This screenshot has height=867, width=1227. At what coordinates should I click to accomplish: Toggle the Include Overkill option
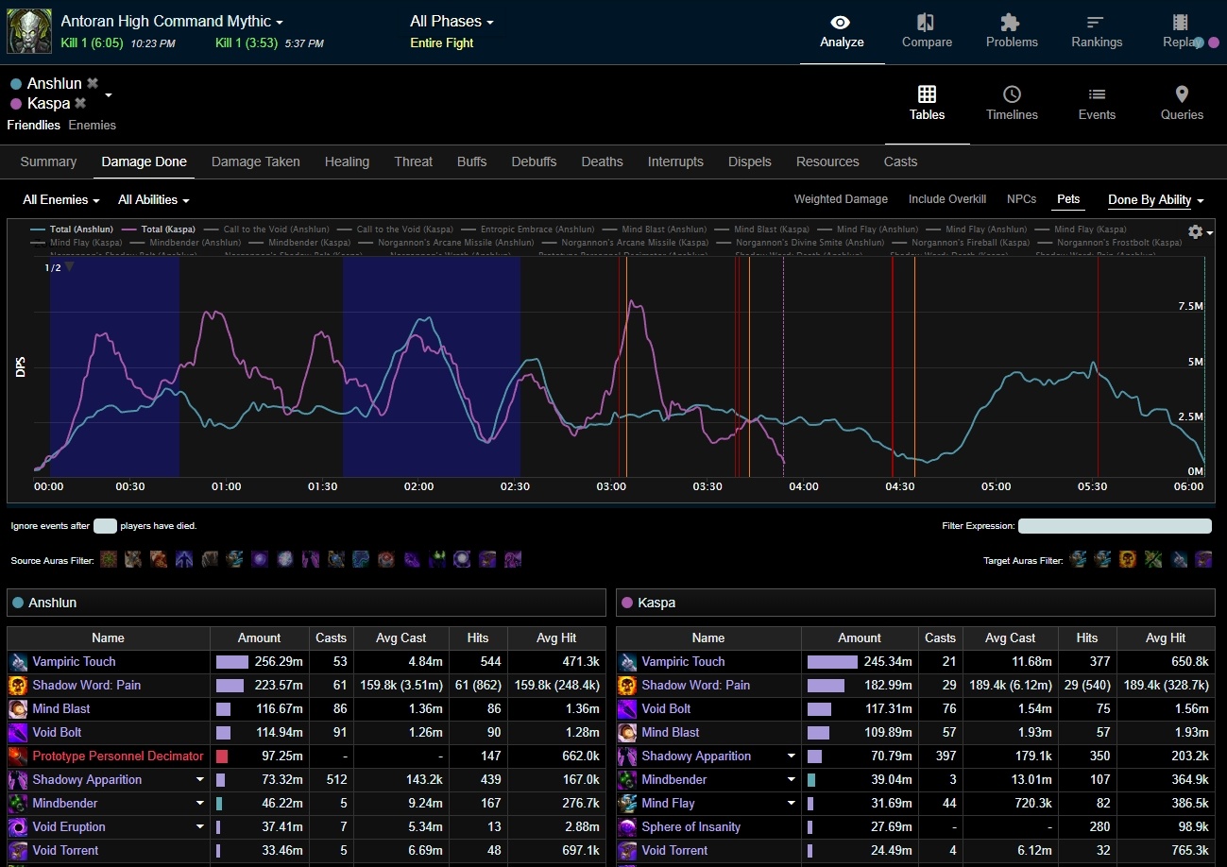click(946, 199)
